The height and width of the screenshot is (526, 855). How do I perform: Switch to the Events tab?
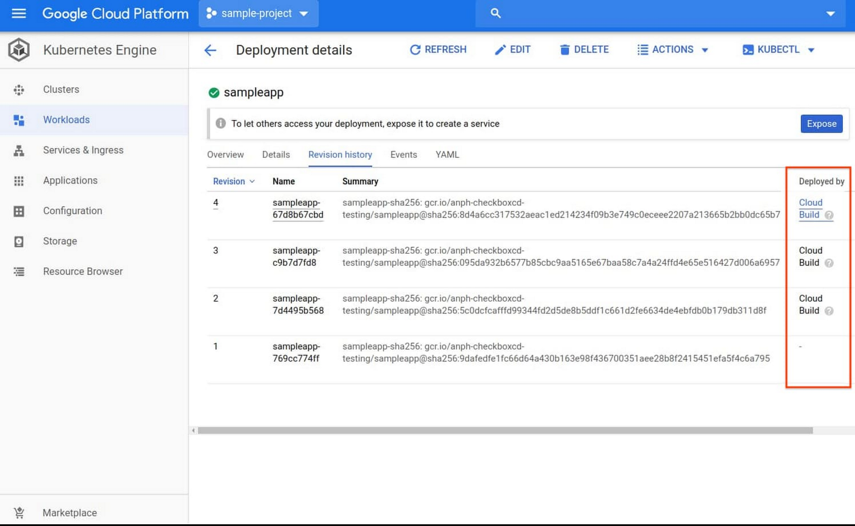pyautogui.click(x=404, y=154)
